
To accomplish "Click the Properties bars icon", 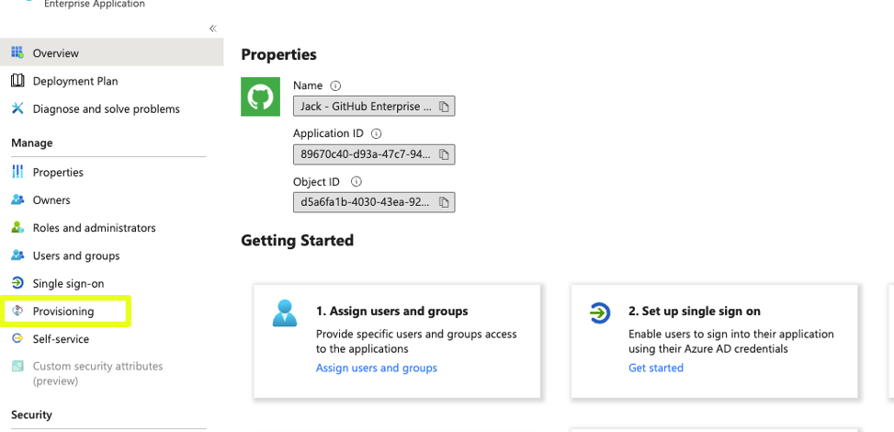I will [x=17, y=171].
